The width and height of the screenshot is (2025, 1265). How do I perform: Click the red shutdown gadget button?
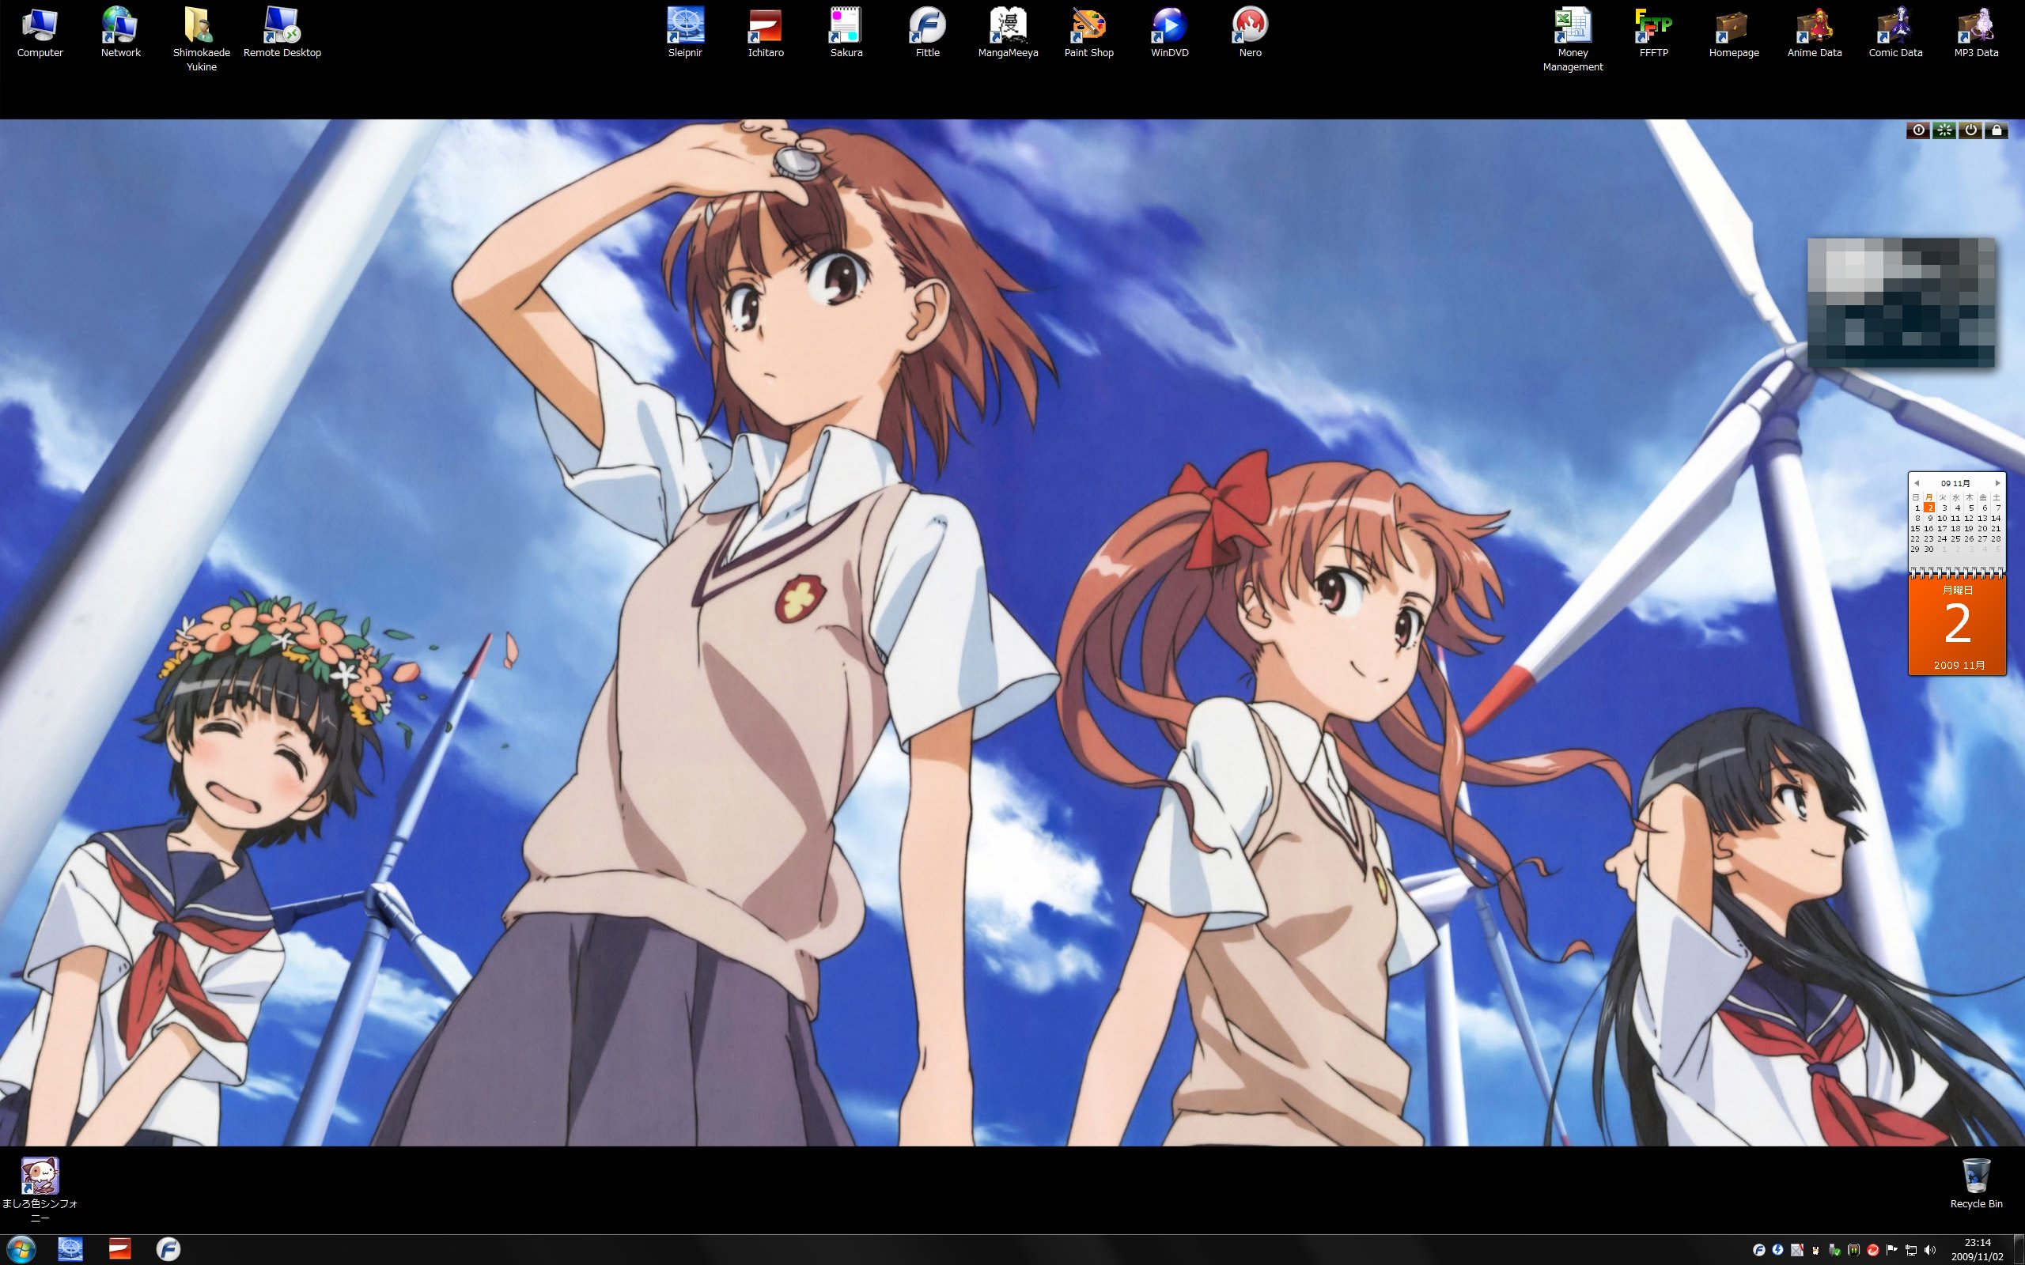pos(1919,130)
